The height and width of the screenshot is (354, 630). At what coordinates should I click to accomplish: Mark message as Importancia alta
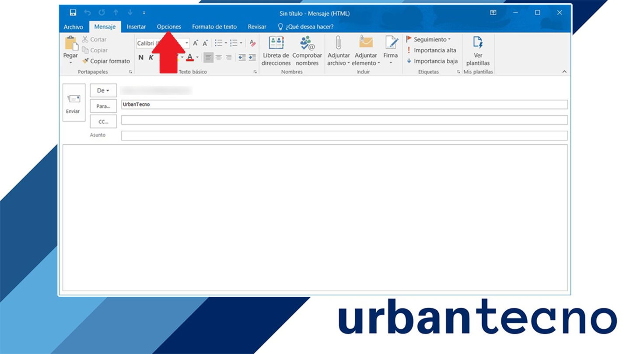pyautogui.click(x=431, y=50)
